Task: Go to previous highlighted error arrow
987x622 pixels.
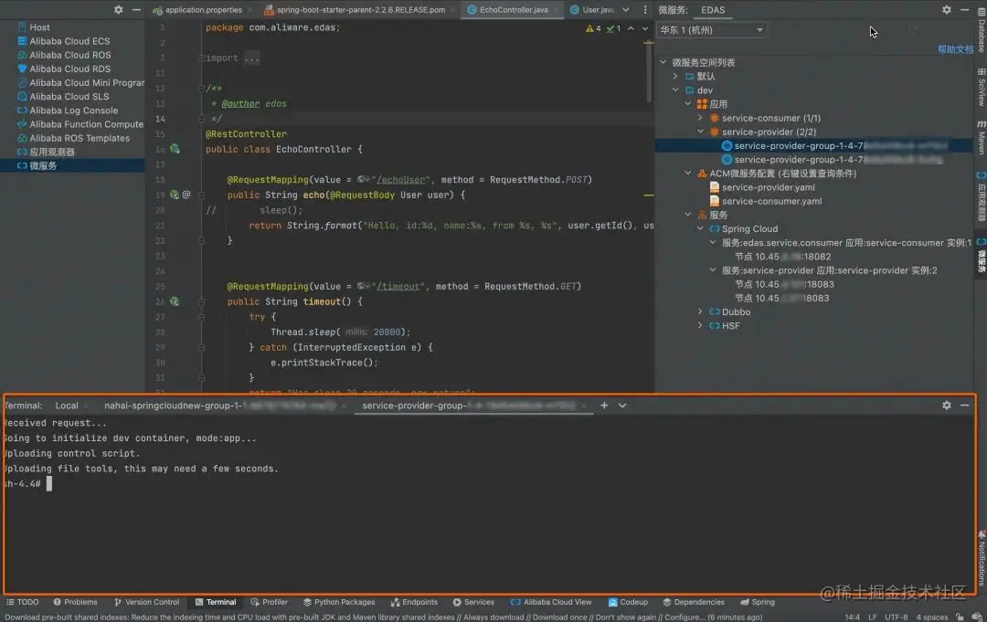Action: pyautogui.click(x=631, y=28)
